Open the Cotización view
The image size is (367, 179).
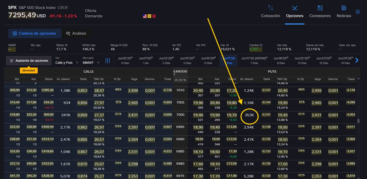click(270, 11)
